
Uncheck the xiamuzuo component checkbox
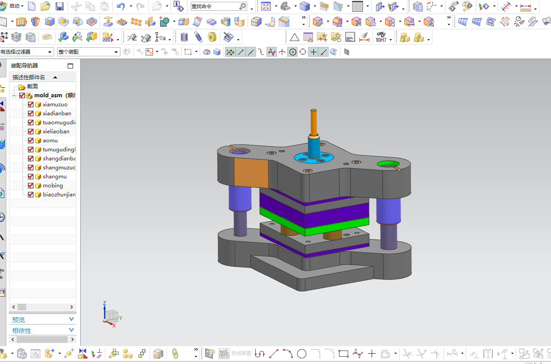[x=31, y=105]
